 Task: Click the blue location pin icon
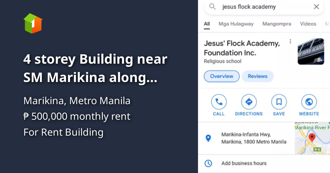[208, 138]
